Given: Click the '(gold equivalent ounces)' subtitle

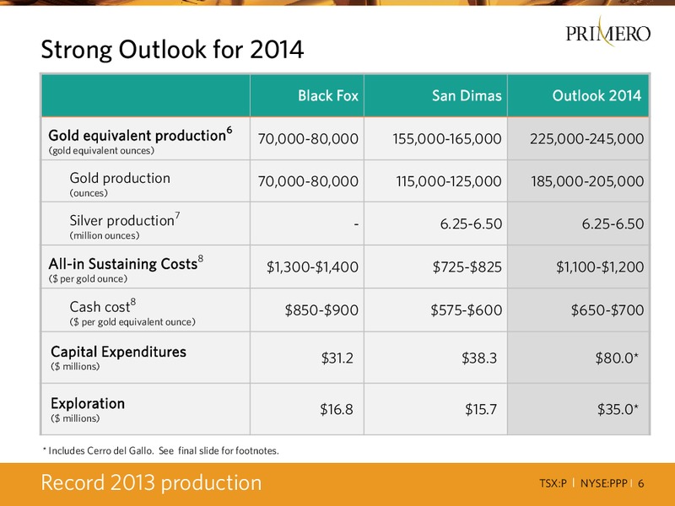Looking at the screenshot, I should [x=101, y=151].
